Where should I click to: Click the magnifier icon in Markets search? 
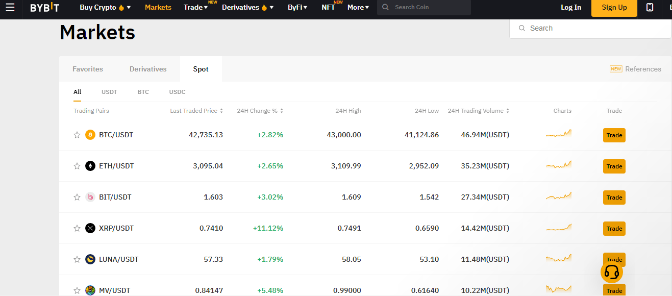[x=522, y=28]
